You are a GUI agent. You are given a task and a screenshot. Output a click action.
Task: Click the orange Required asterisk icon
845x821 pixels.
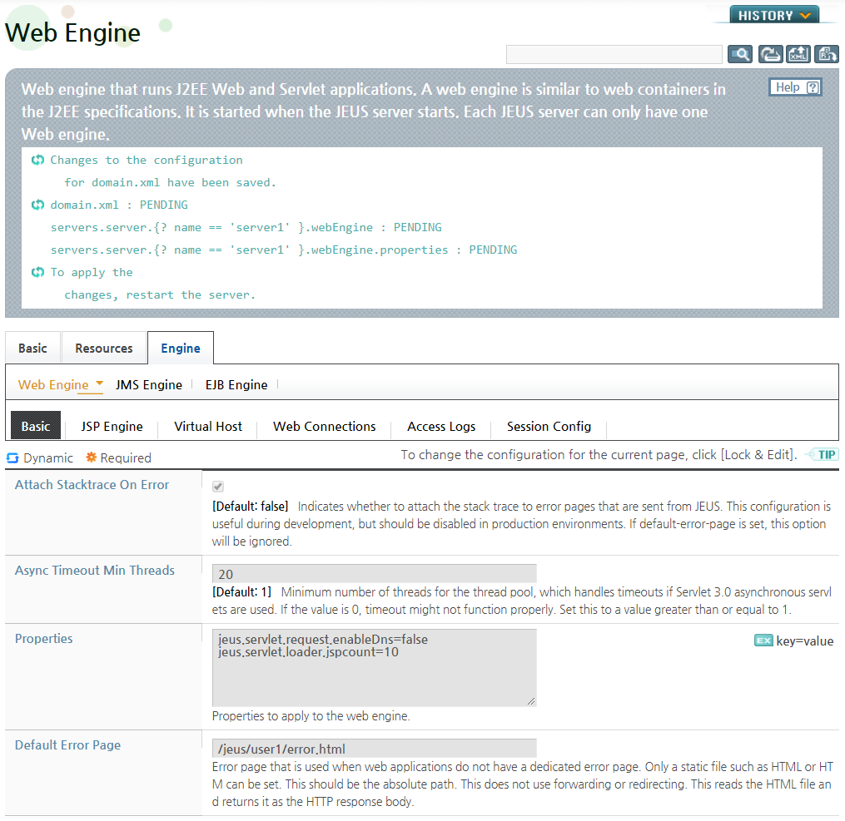click(92, 457)
